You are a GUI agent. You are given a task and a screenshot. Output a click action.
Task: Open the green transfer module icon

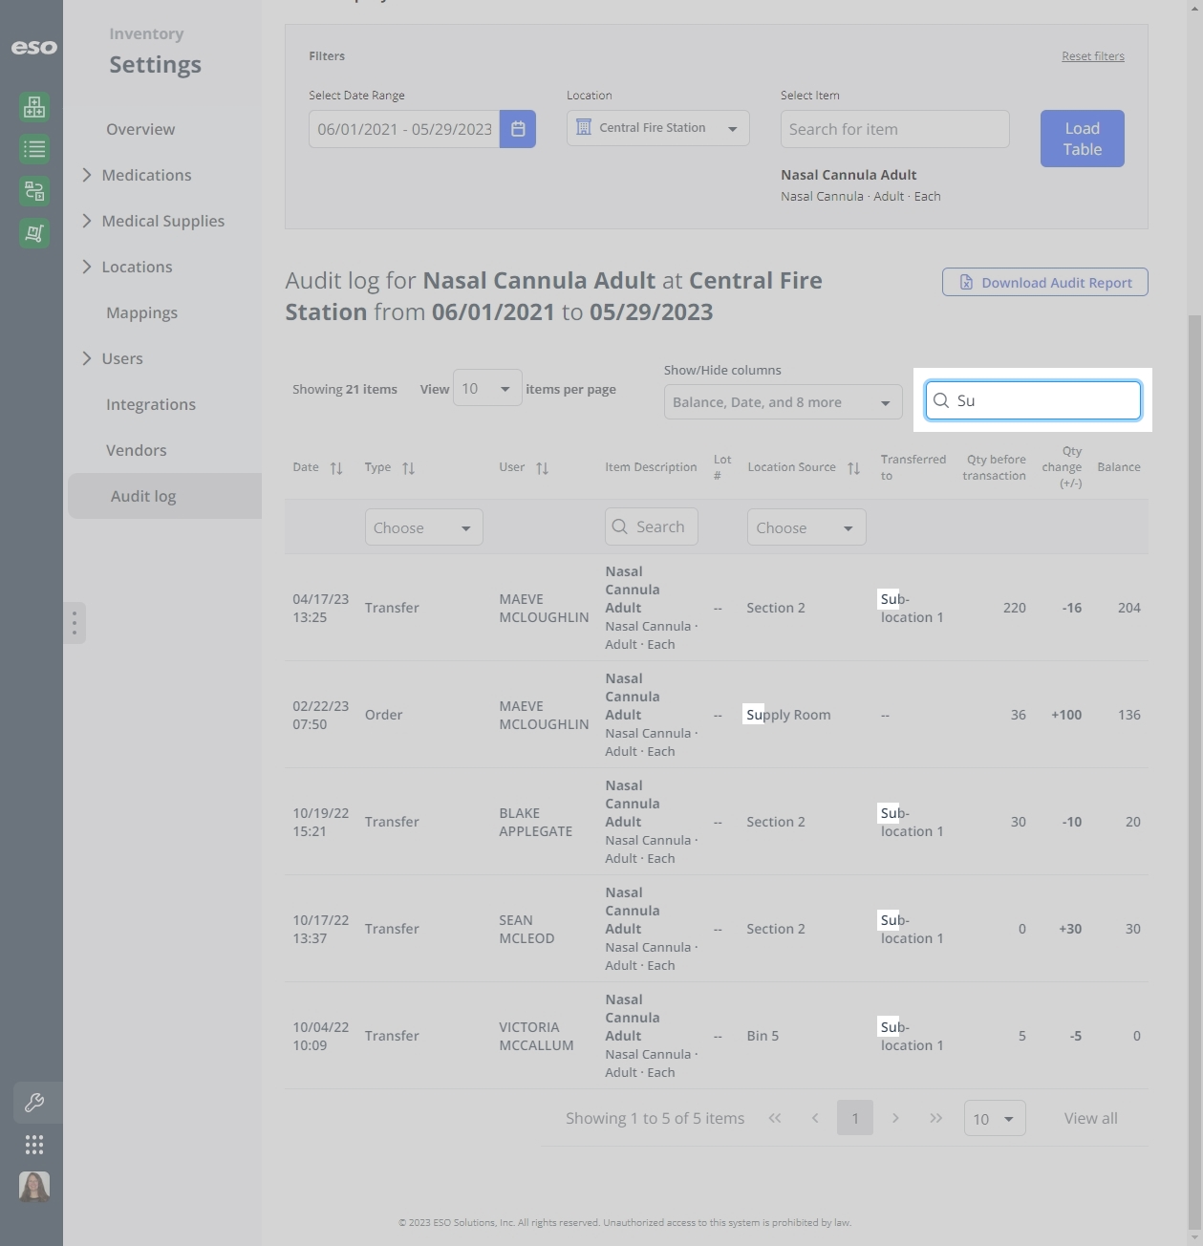tap(34, 191)
